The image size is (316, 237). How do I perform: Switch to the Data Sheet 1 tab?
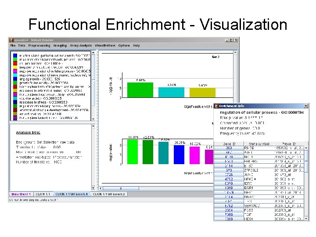click(21, 194)
